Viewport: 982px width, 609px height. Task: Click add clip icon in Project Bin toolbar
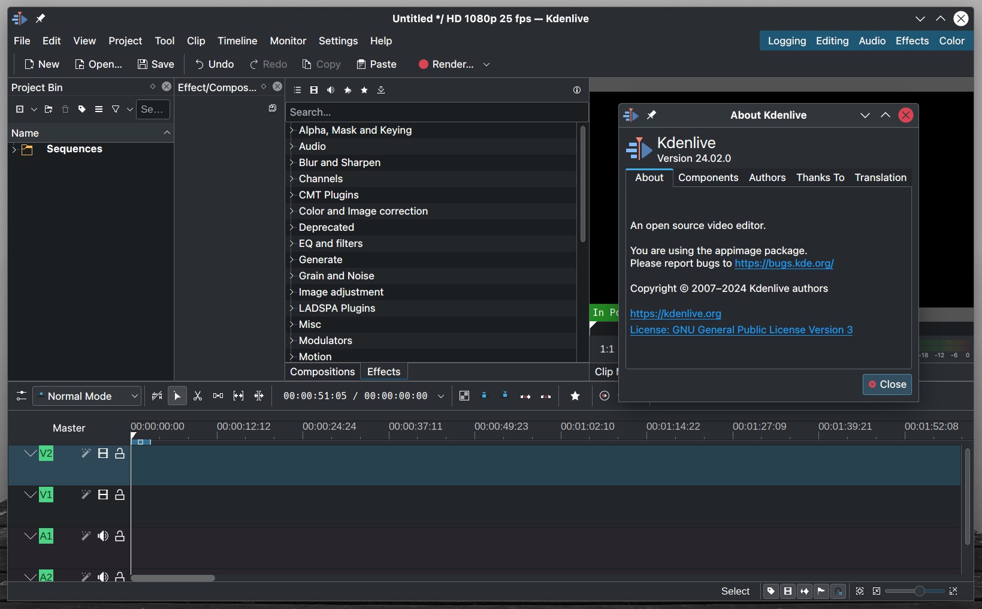point(20,109)
